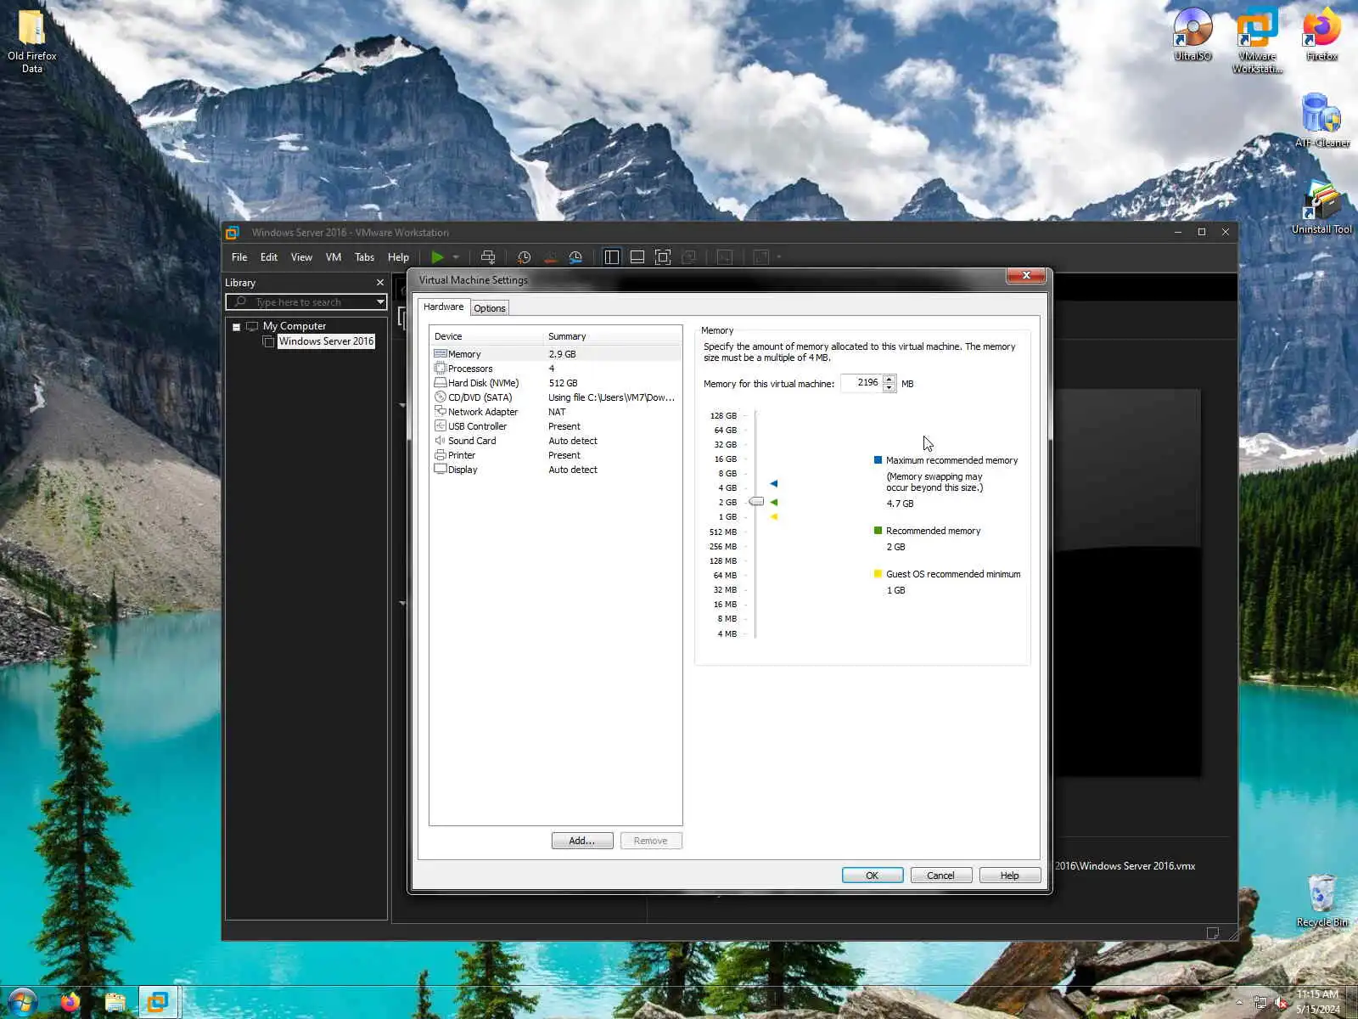Click OK in Virtual Machine Settings
This screenshot has width=1358, height=1019.
pos(873,875)
